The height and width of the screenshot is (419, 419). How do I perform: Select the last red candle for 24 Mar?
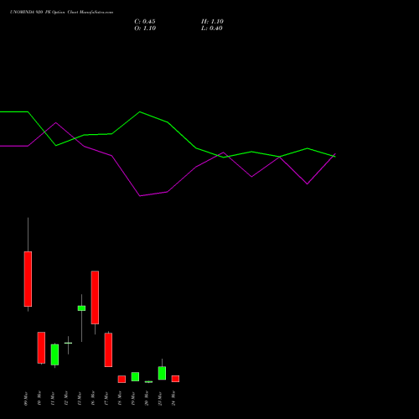click(175, 379)
